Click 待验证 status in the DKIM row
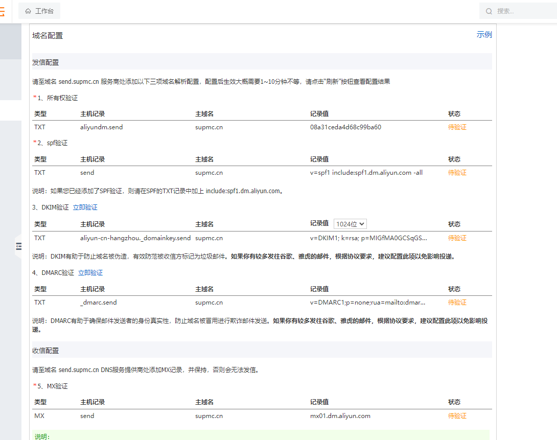The width and height of the screenshot is (557, 440). 457,238
